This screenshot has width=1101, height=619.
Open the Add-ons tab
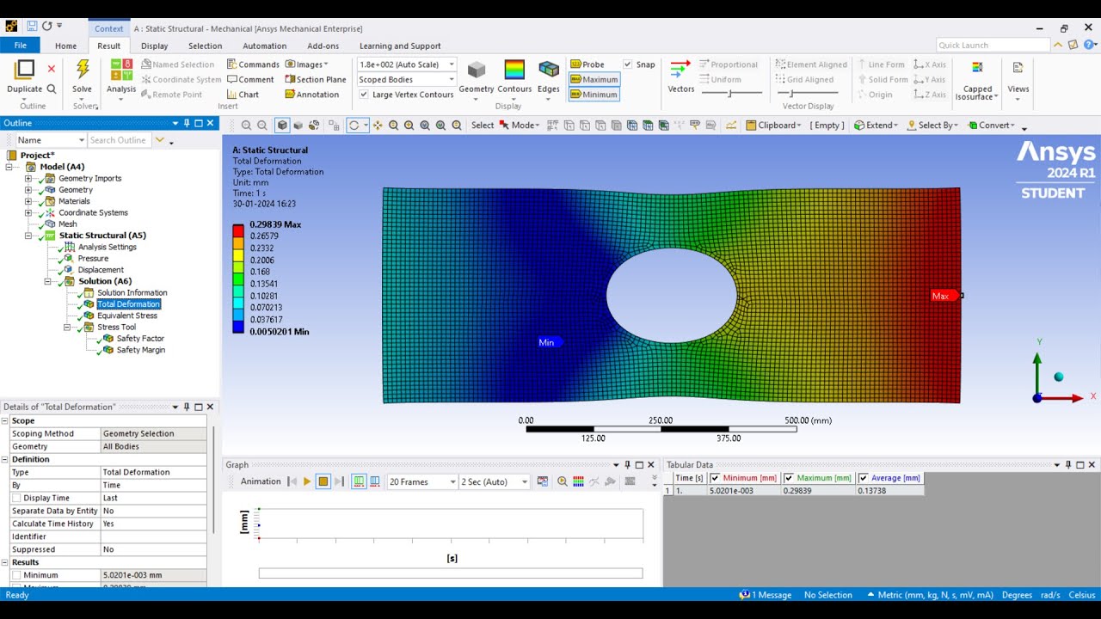(x=323, y=46)
